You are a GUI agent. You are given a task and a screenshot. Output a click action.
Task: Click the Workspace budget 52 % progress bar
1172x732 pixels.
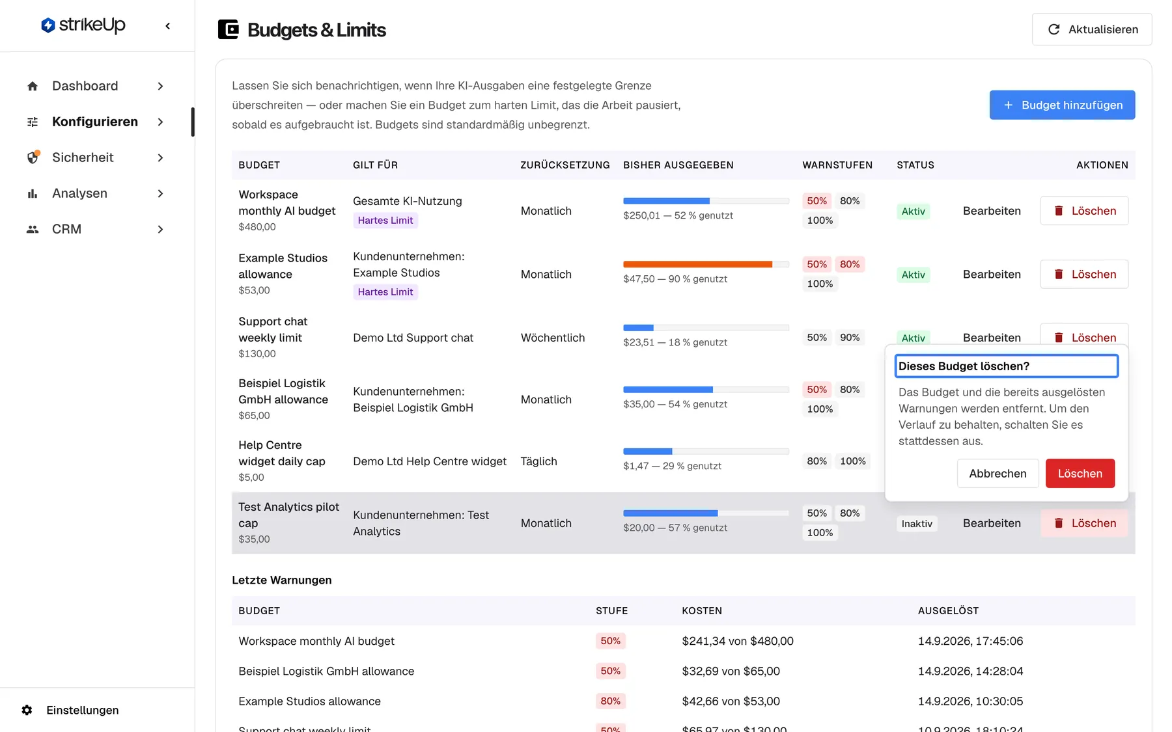[x=706, y=201]
